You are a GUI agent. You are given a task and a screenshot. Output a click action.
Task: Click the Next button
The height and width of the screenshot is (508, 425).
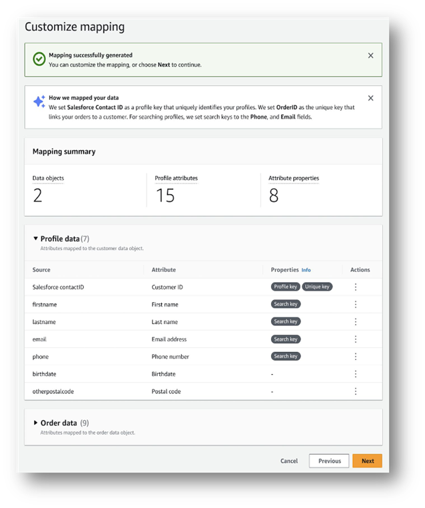(x=368, y=461)
